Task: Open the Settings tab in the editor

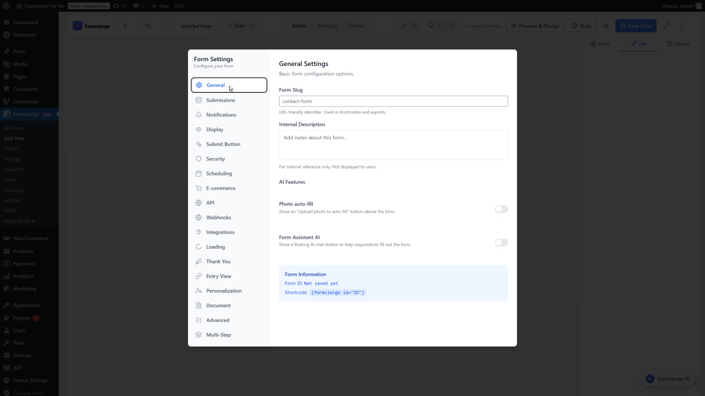Action: 327,25
